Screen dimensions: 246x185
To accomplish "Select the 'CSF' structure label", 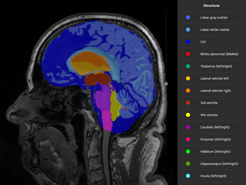I will [x=203, y=42].
